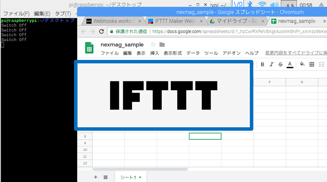This screenshot has height=182, width=327.
Task: Open Sheets 表示 menu
Action: click(x=141, y=53)
